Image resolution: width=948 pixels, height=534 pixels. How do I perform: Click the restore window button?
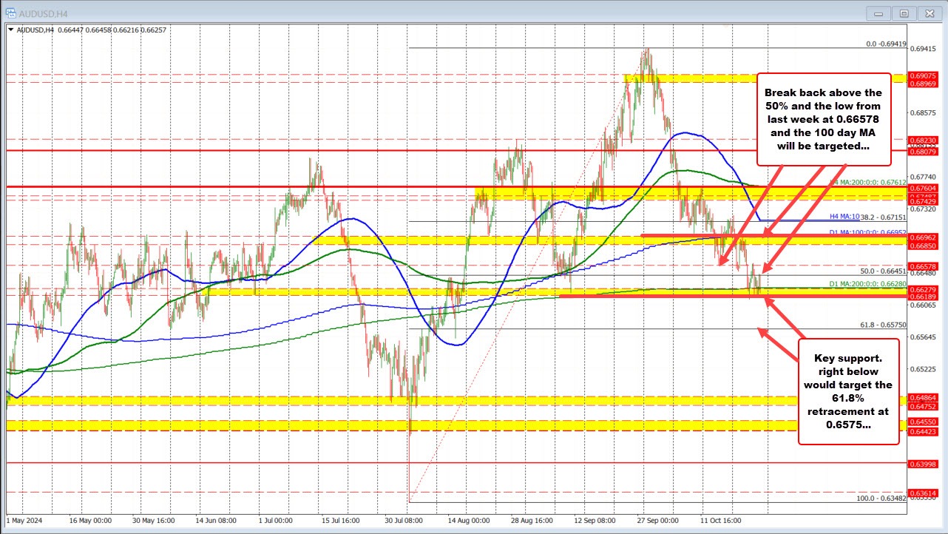pos(904,13)
